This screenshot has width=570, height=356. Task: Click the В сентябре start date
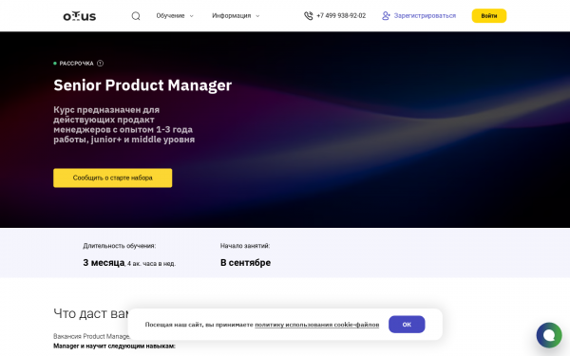click(245, 262)
